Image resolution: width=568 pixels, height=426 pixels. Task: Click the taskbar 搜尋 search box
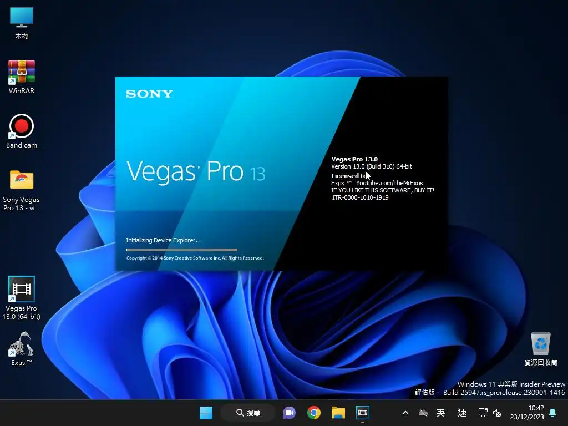tap(248, 413)
